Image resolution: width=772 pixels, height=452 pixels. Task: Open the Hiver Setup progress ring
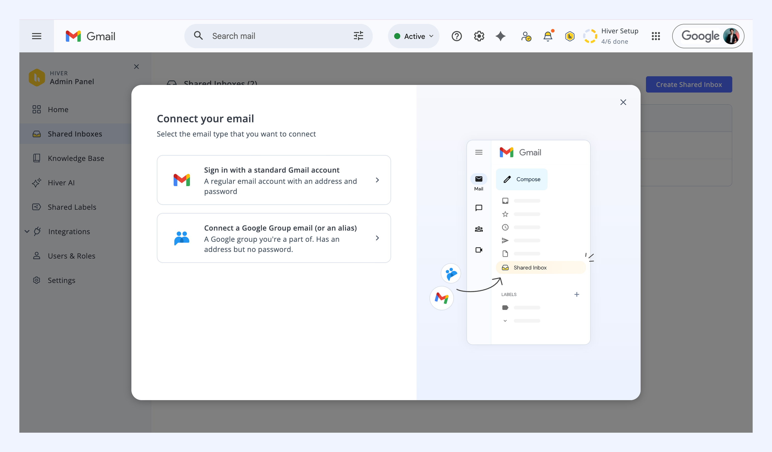590,36
